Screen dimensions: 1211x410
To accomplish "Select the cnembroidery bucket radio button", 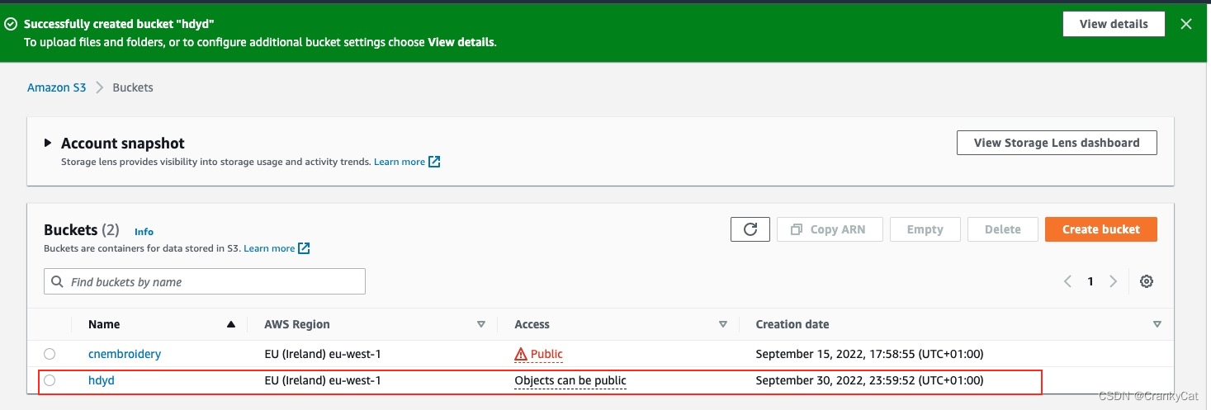I will tap(50, 354).
